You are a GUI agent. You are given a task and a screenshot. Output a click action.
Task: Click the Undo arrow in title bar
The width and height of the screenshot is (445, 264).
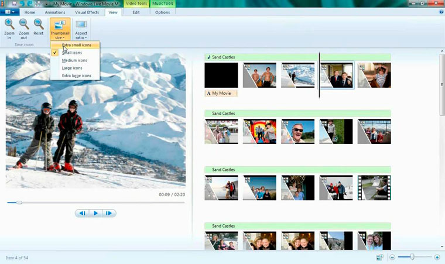(x=23, y=4)
